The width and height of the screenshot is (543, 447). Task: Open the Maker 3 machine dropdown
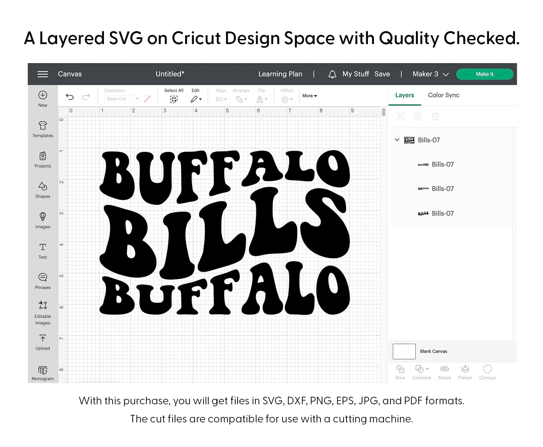pyautogui.click(x=430, y=74)
